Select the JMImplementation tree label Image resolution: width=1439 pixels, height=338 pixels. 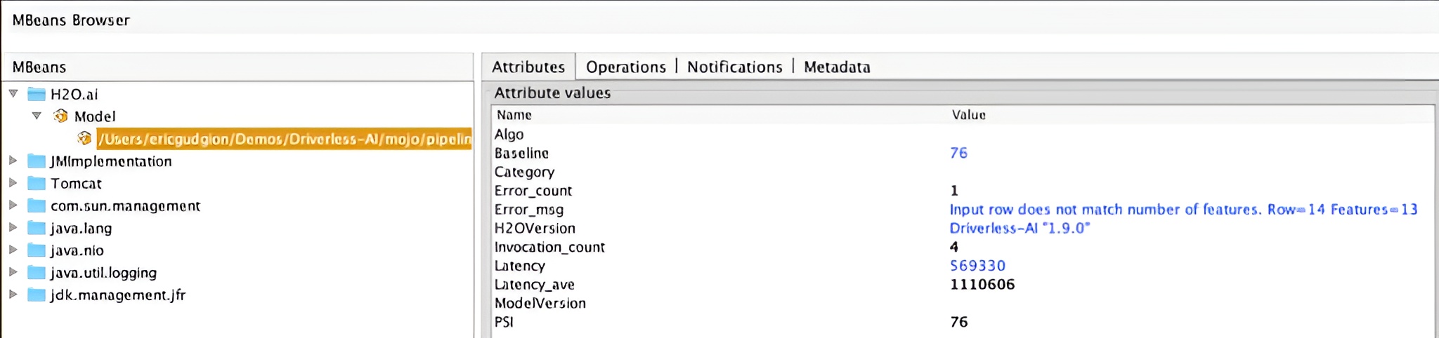(x=110, y=161)
